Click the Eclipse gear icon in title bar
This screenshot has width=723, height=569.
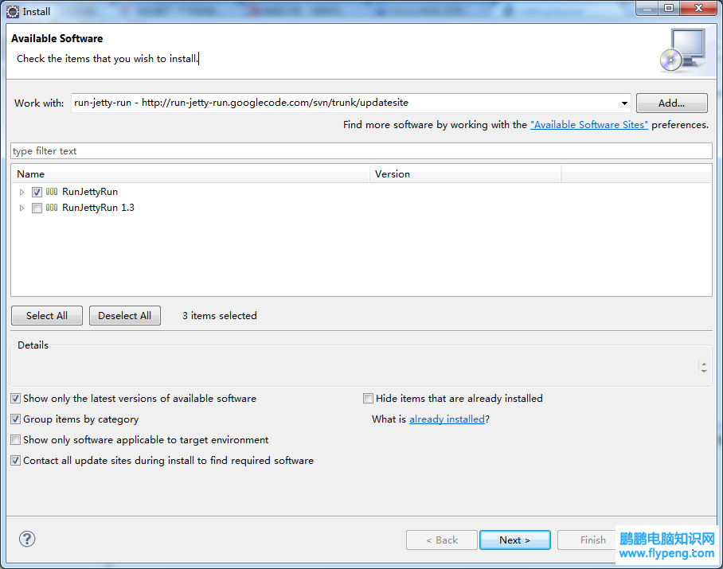[x=13, y=11]
